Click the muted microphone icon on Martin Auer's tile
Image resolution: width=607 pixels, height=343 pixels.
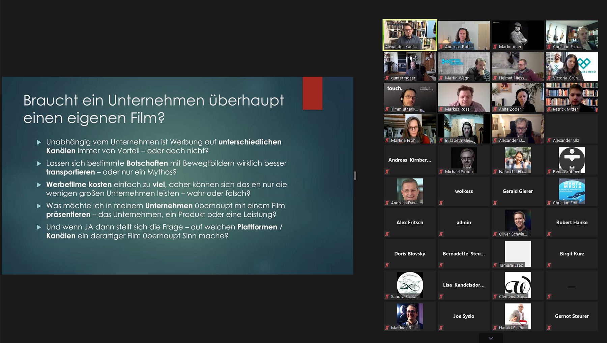point(495,47)
